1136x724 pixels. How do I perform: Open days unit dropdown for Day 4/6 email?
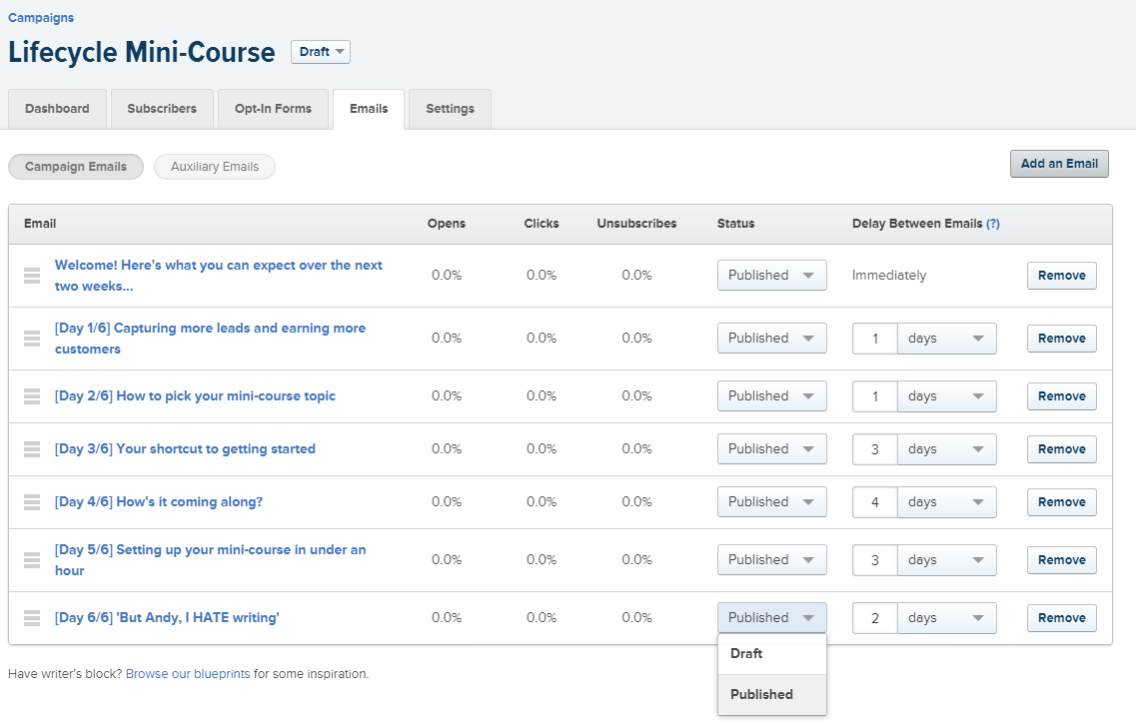click(947, 501)
